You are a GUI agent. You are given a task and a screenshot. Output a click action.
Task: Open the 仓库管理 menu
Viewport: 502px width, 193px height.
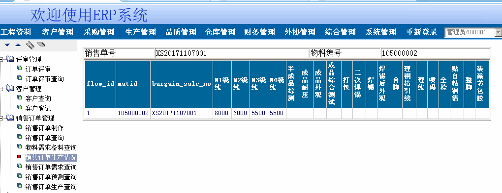coord(220,32)
